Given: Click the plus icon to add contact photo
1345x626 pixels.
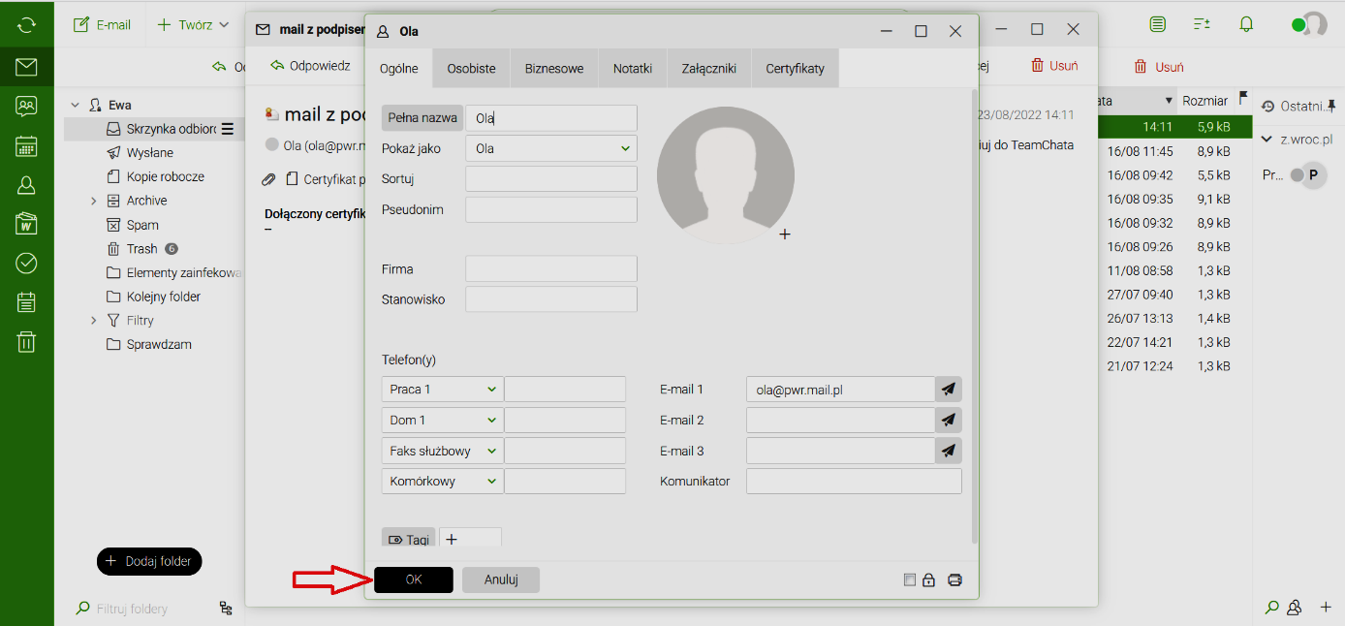Looking at the screenshot, I should pyautogui.click(x=785, y=235).
